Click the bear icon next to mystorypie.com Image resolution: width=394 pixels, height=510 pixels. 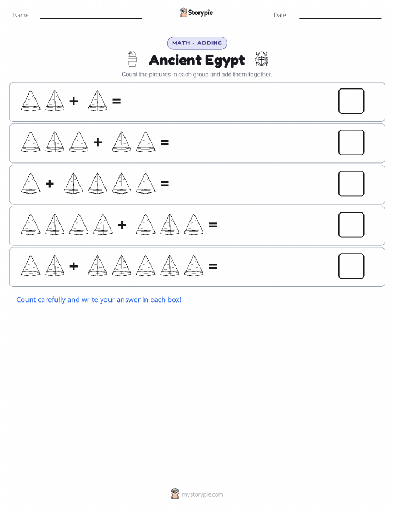point(175,494)
